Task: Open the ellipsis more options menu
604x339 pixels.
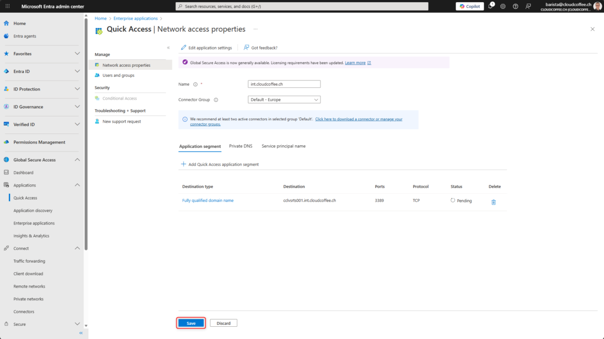Action: [x=255, y=29]
